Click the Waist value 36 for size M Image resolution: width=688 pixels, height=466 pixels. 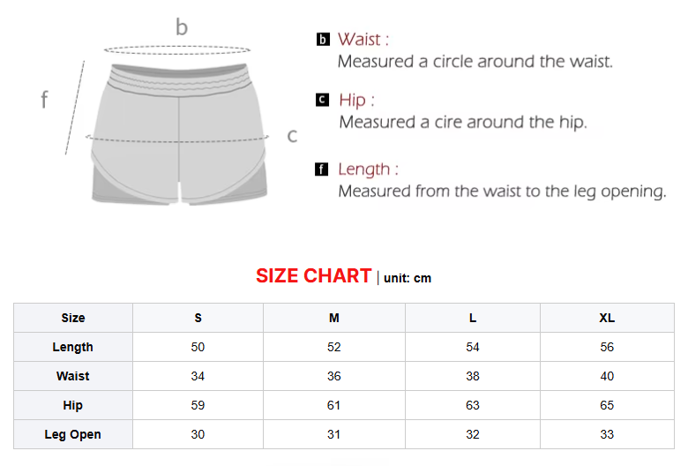coord(334,376)
